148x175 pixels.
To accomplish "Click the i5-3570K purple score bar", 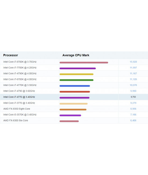I will click(x=70, y=115).
